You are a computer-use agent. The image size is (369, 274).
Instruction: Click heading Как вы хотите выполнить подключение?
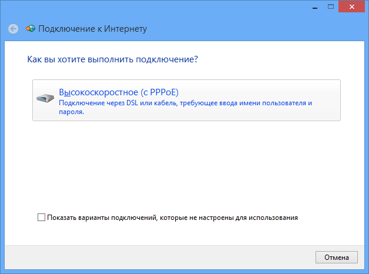[x=112, y=59]
